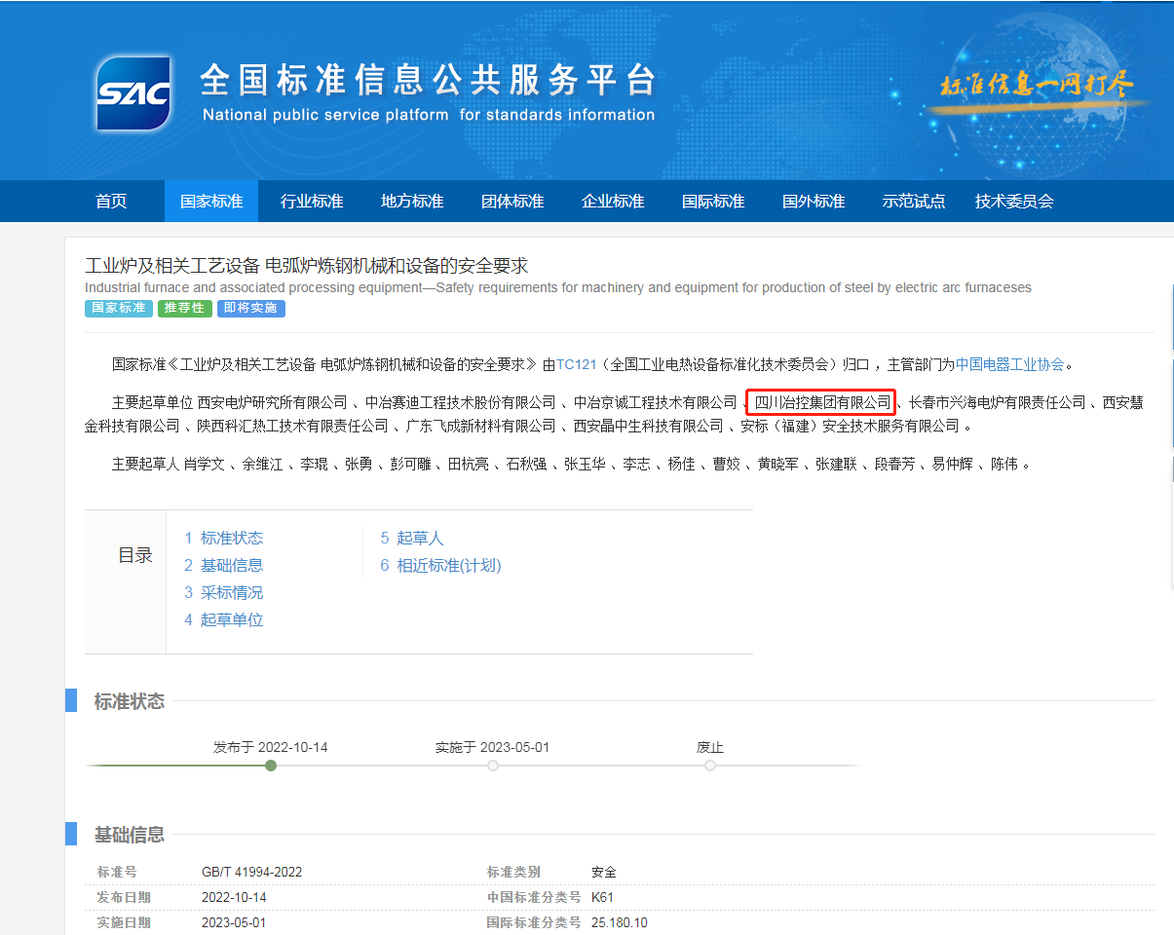Click the 国际标准分类号 value 25.180.10
Screen dimensions: 1174x935
pos(620,922)
